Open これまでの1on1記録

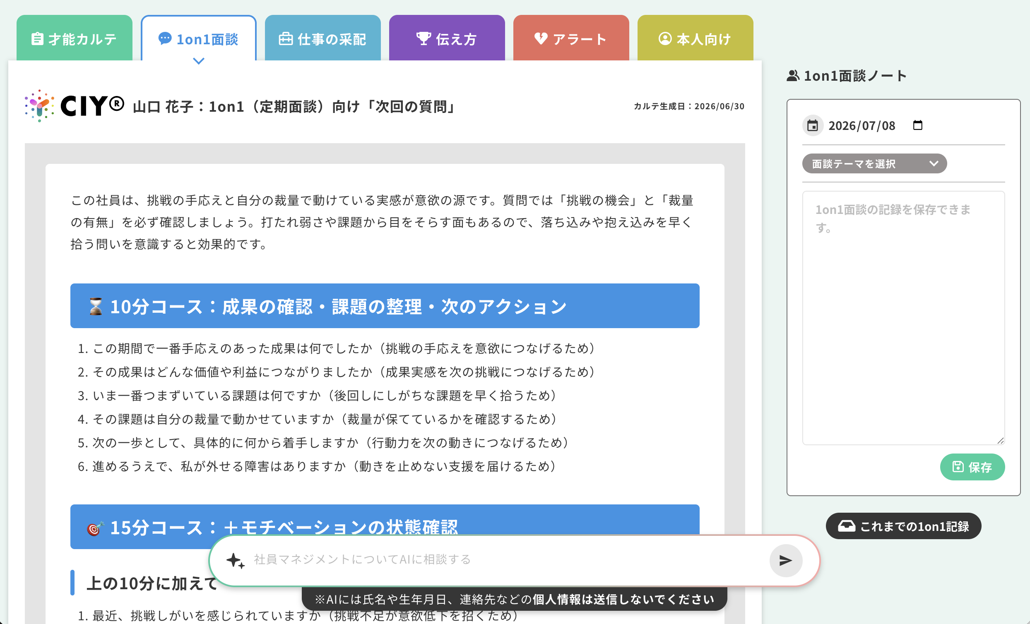903,526
